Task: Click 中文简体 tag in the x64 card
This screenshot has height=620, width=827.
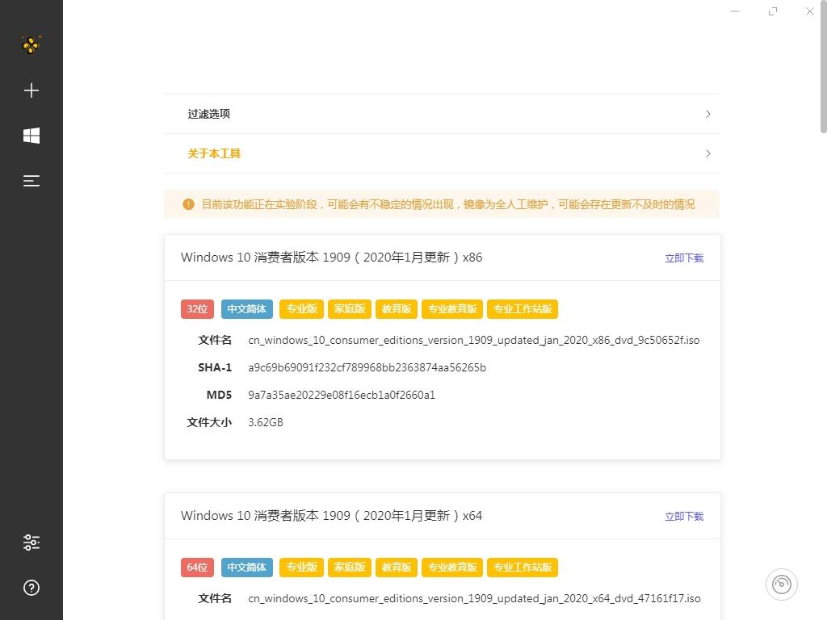Action: (247, 568)
